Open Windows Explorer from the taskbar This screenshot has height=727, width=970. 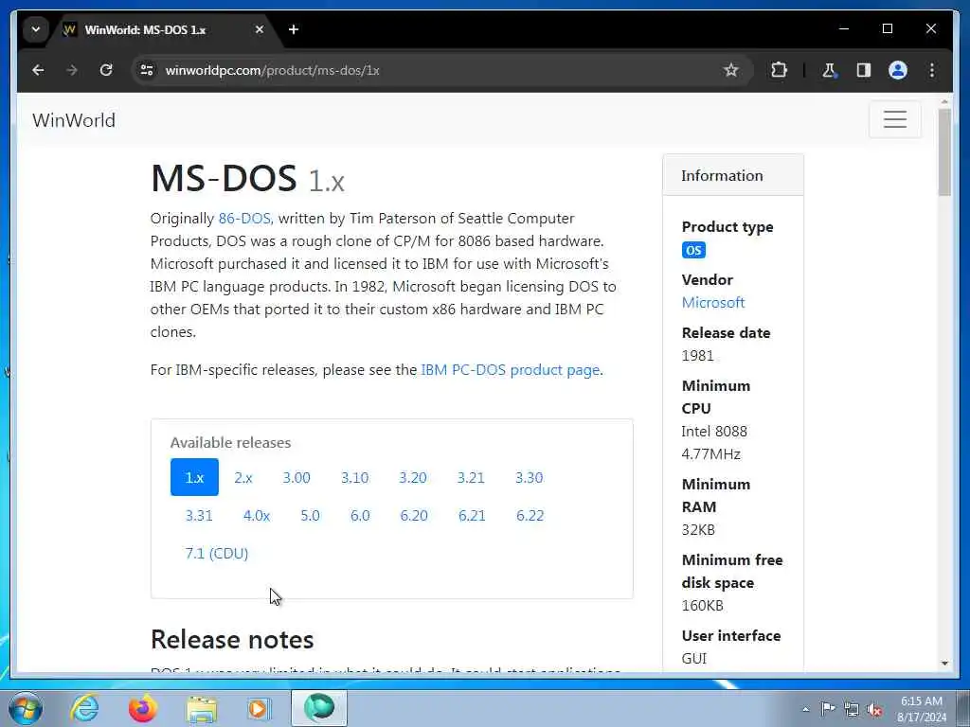202,708
